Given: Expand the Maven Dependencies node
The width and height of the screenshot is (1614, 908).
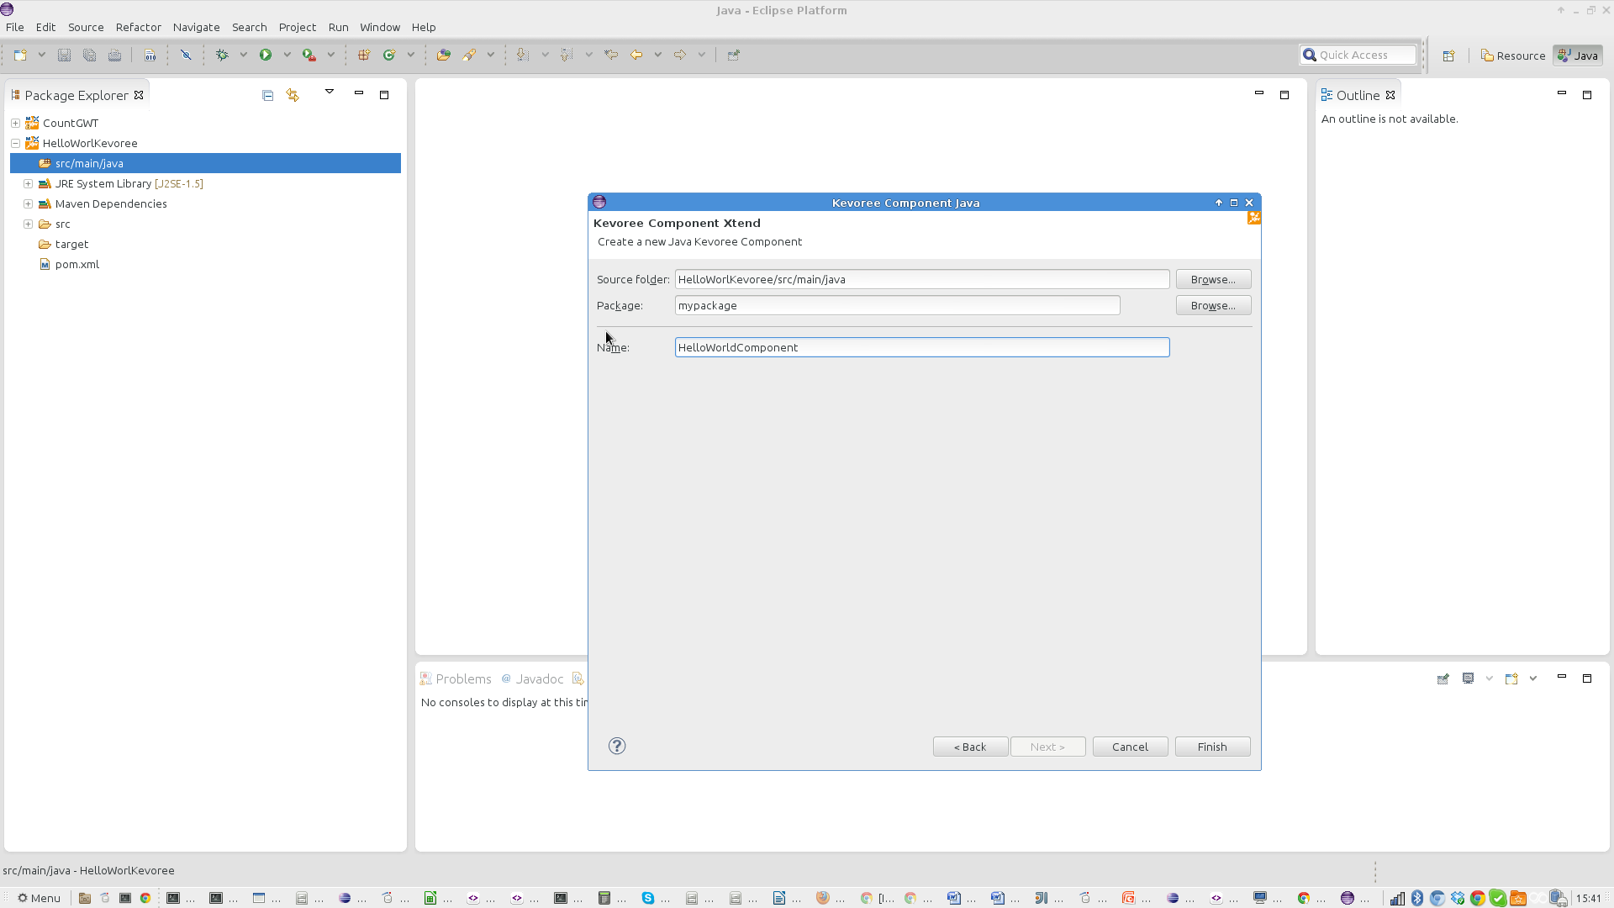Looking at the screenshot, I should (28, 203).
